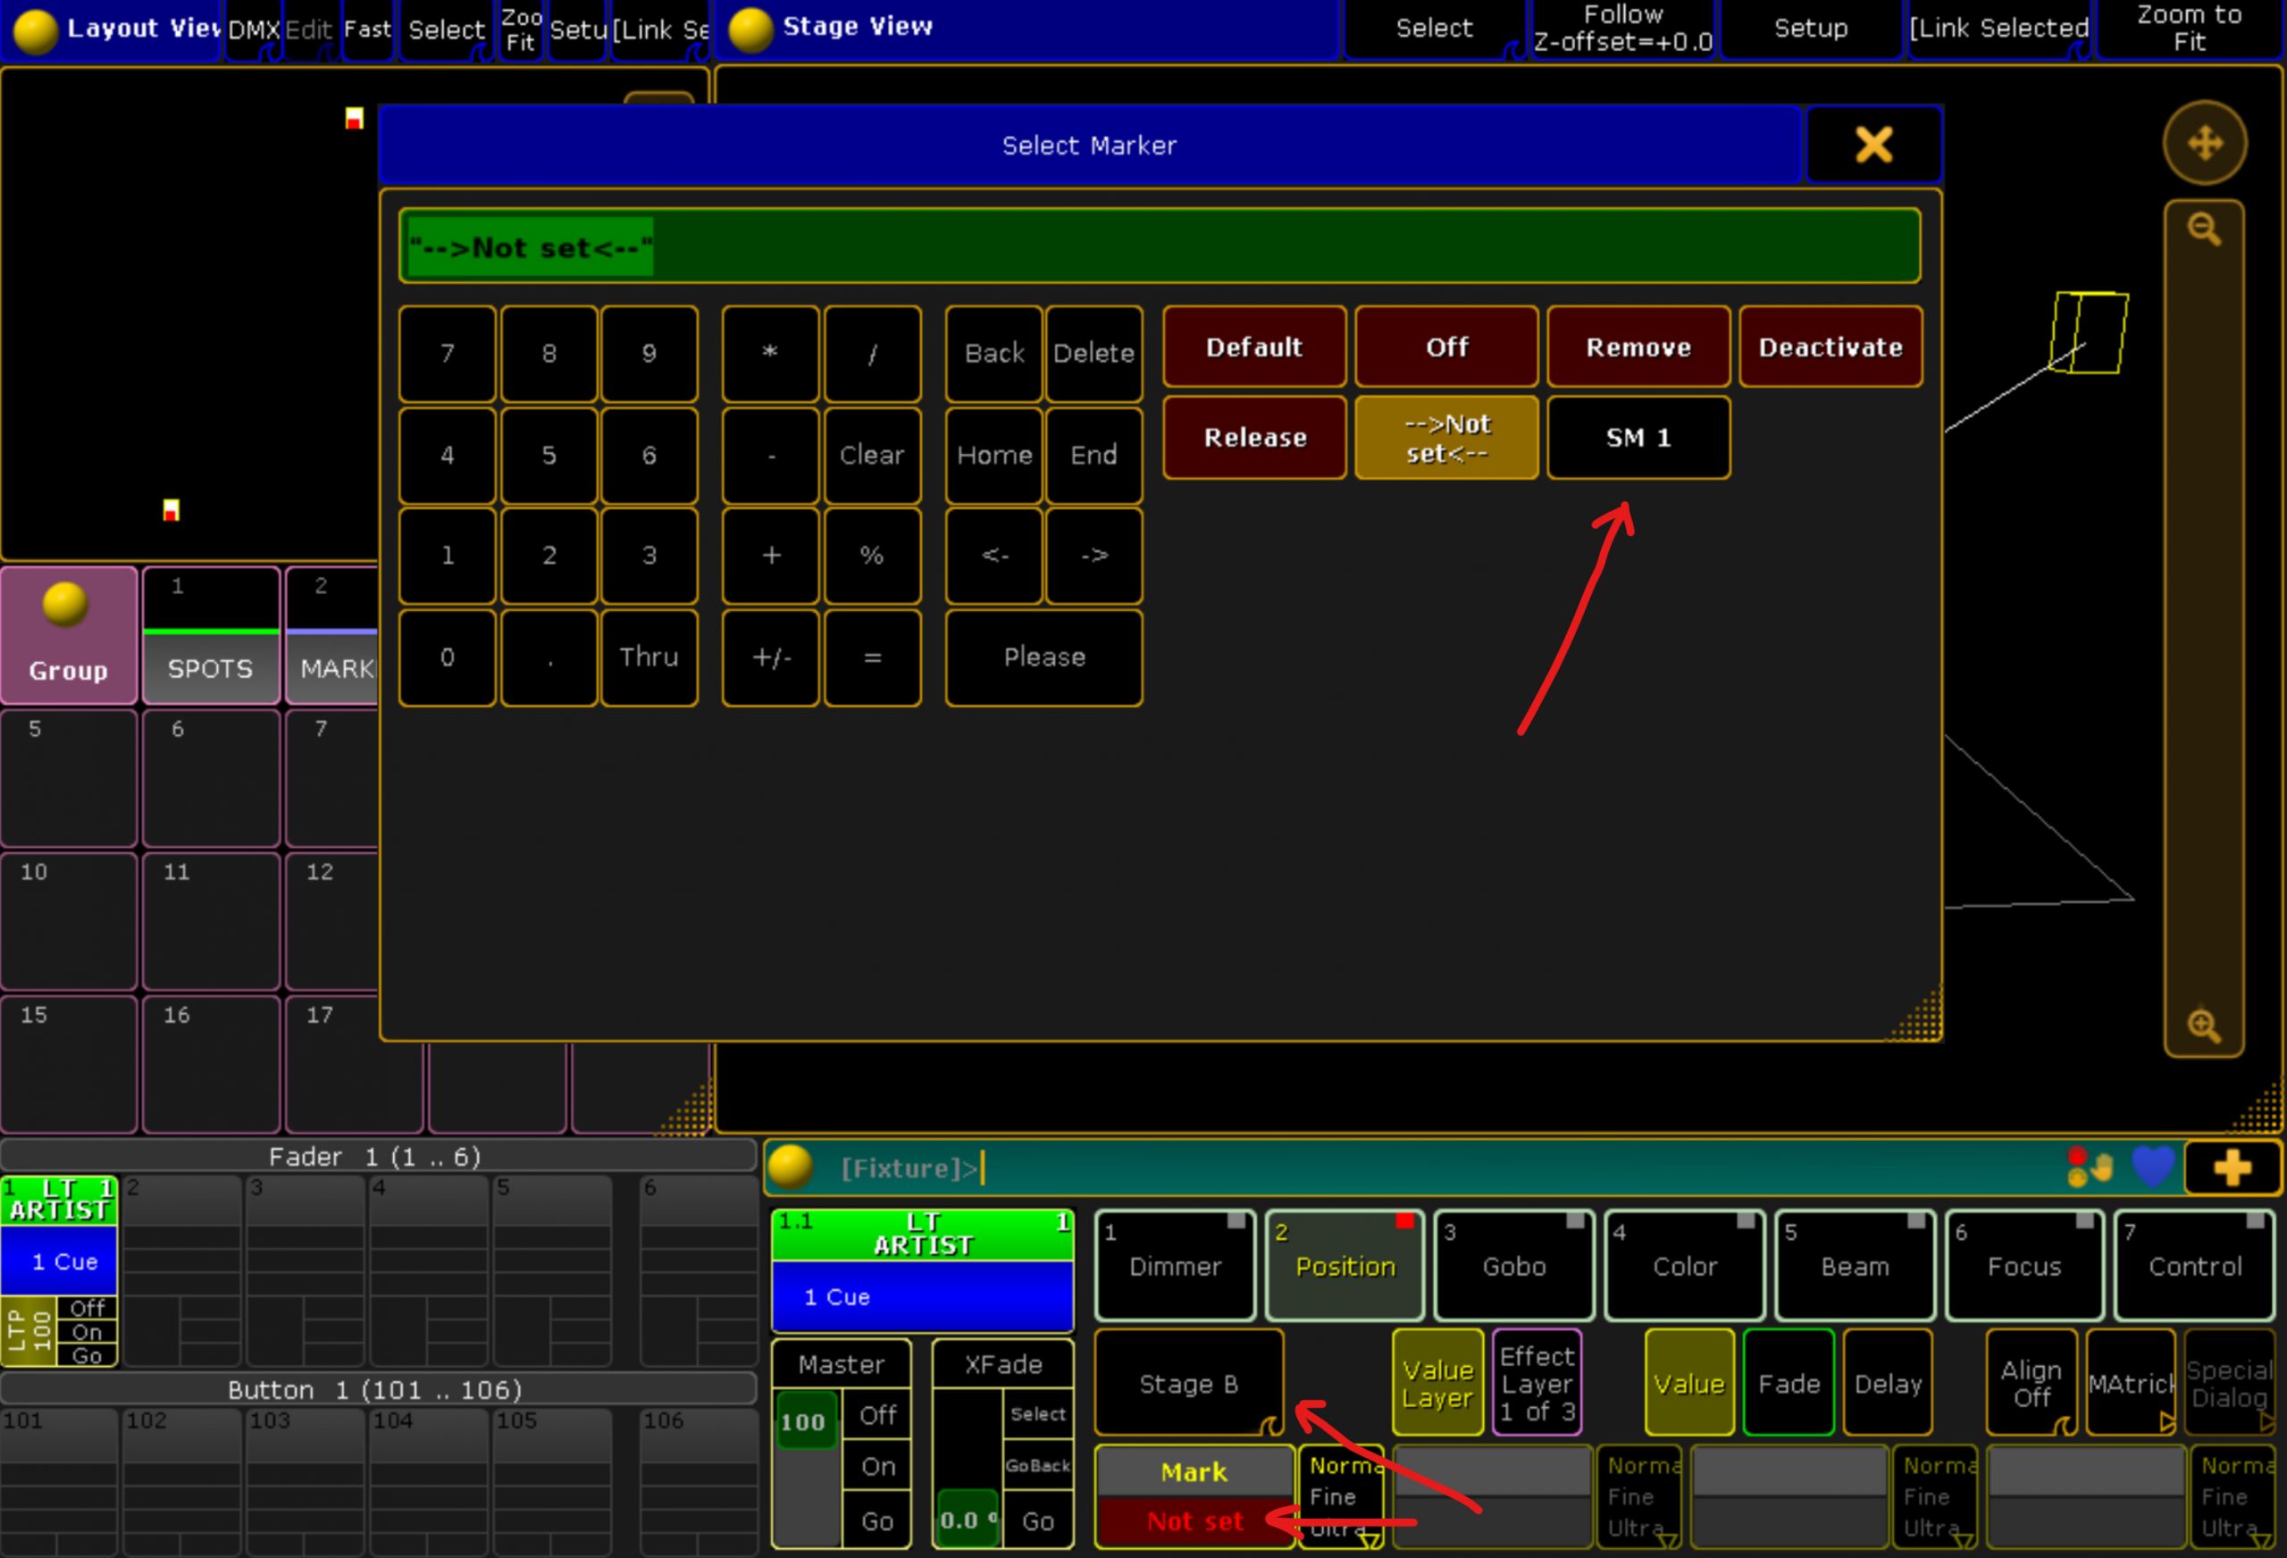Toggle Value Layer button
This screenshot has width=2287, height=1558.
point(1437,1383)
